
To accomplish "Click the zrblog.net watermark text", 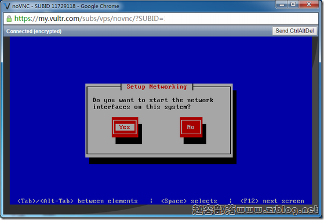I will 255,210.
